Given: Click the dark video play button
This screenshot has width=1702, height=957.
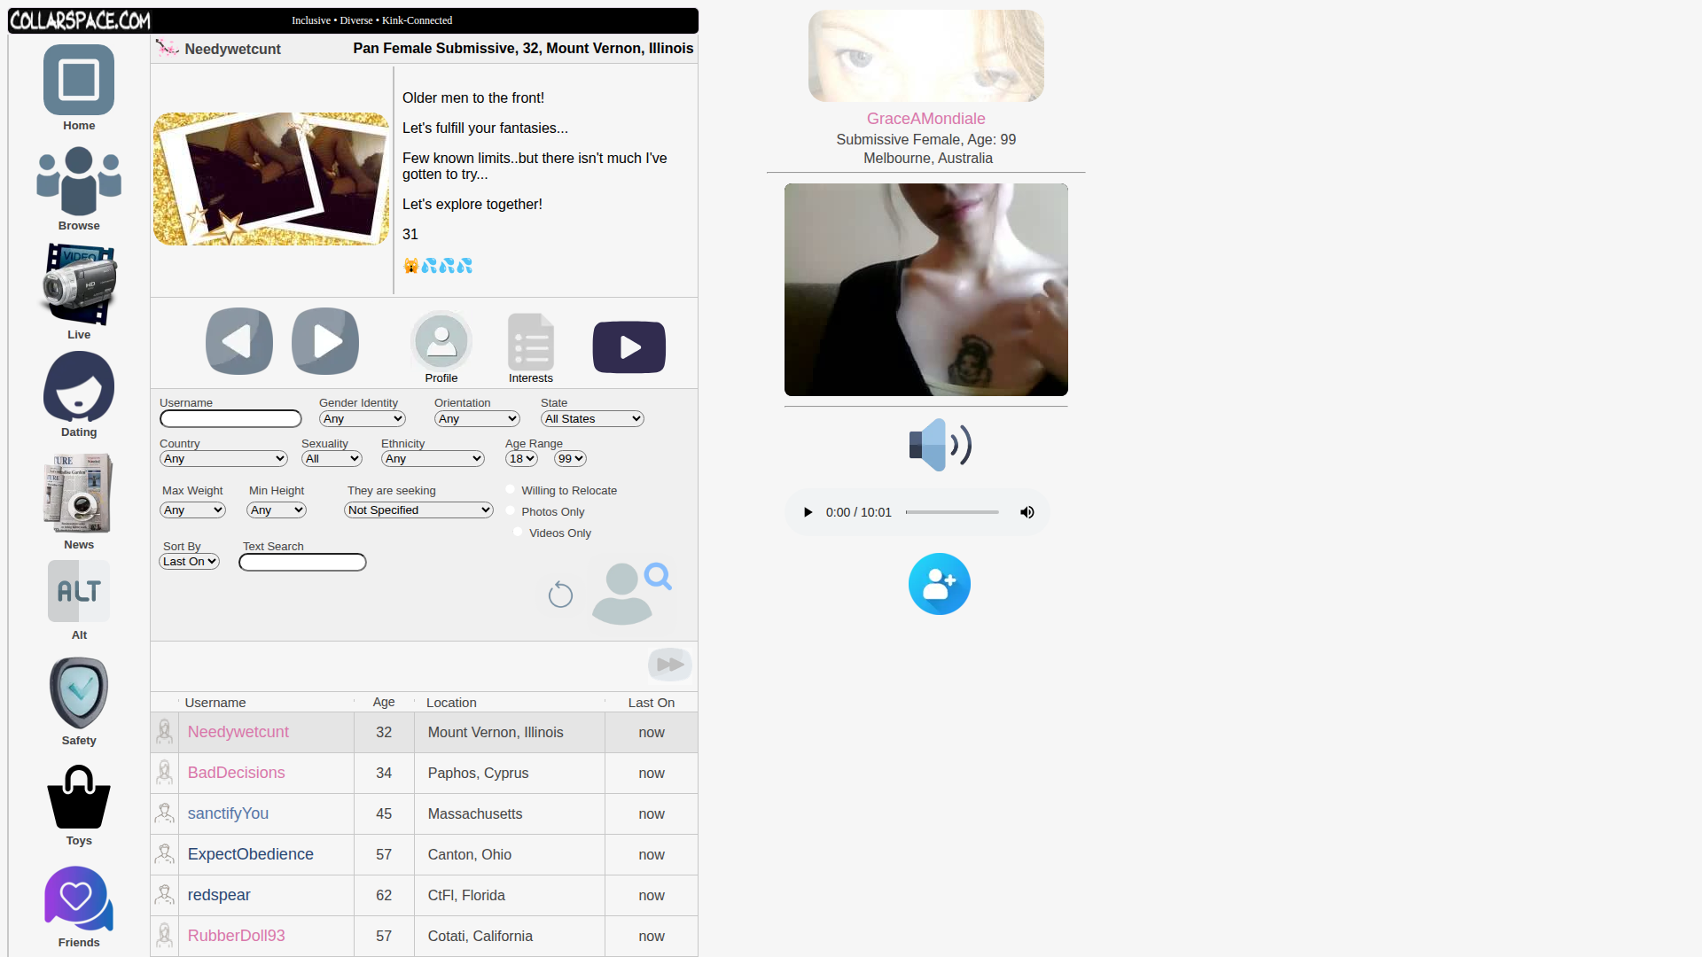Looking at the screenshot, I should [x=629, y=346].
